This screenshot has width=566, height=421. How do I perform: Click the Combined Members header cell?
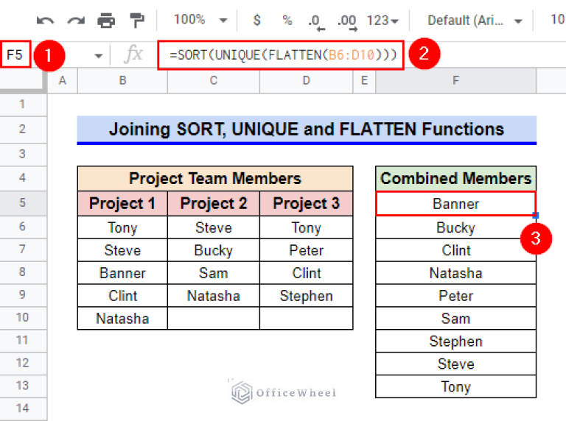pos(455,178)
